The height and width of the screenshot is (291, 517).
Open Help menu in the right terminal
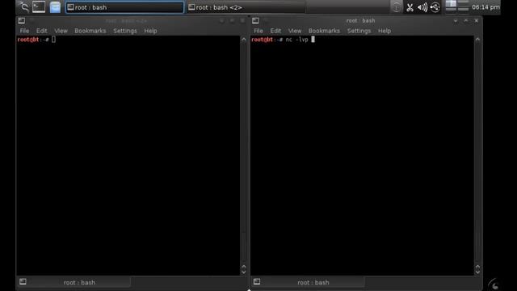click(x=385, y=31)
